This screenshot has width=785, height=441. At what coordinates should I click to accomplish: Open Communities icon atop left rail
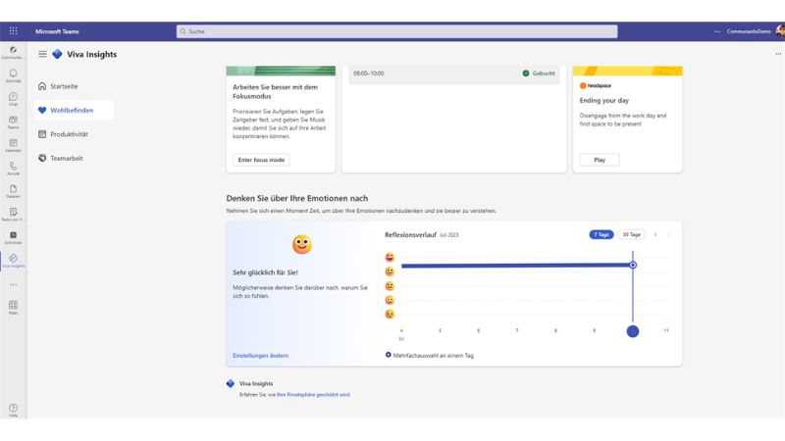coord(13,52)
